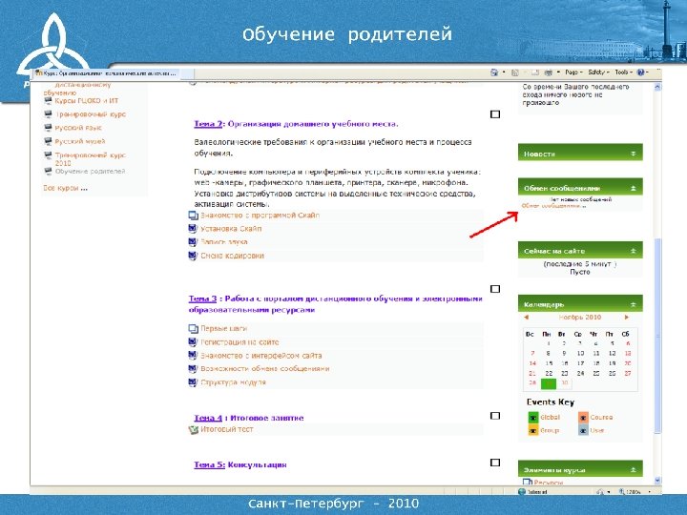Open the browser Home toolbar icon
687x515 pixels.
pyautogui.click(x=494, y=72)
